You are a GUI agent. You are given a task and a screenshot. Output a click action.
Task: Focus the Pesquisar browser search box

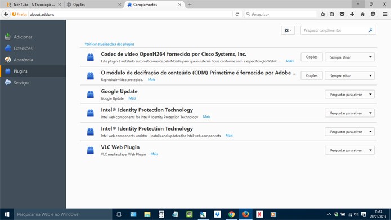tap(280, 14)
